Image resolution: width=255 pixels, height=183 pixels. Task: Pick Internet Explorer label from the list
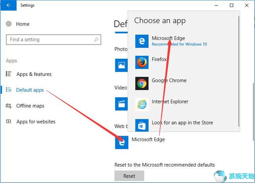(x=170, y=101)
